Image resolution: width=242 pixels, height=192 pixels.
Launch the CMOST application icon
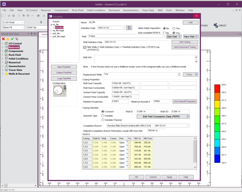click(x=216, y=26)
